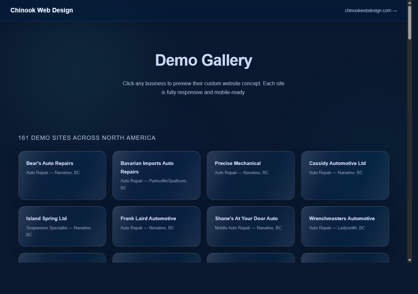
Task: Click the Mobile Auto Repair subtitle on Shane's card
Action: tap(248, 228)
